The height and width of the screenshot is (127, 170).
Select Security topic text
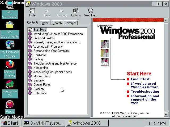[x=39, y=80]
